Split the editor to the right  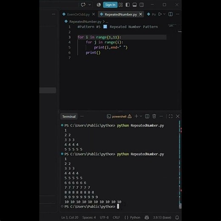170,14
